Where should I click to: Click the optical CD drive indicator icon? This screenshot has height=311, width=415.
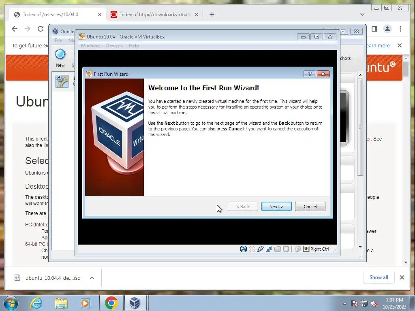tap(252, 249)
